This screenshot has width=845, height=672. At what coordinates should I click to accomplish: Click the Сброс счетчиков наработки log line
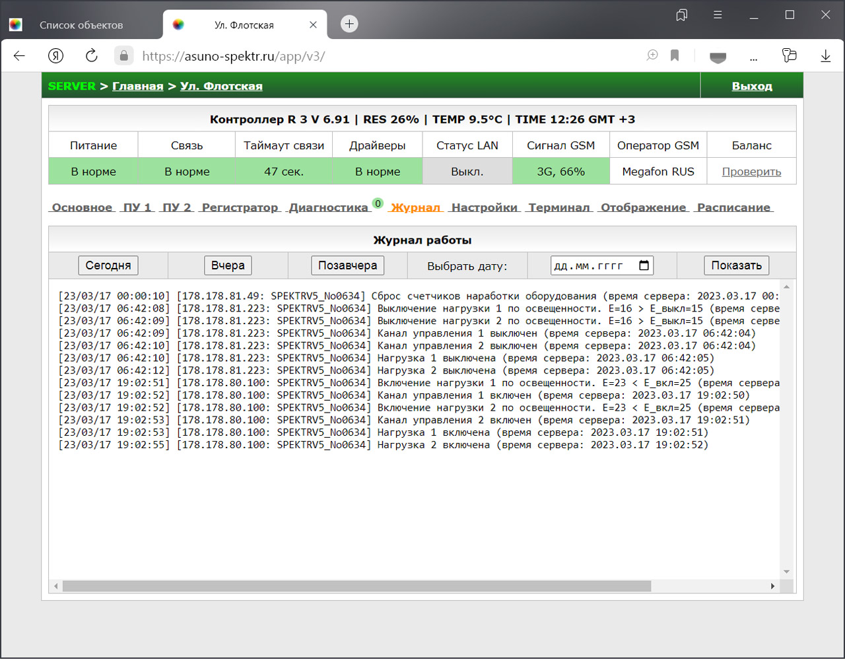coord(419,296)
